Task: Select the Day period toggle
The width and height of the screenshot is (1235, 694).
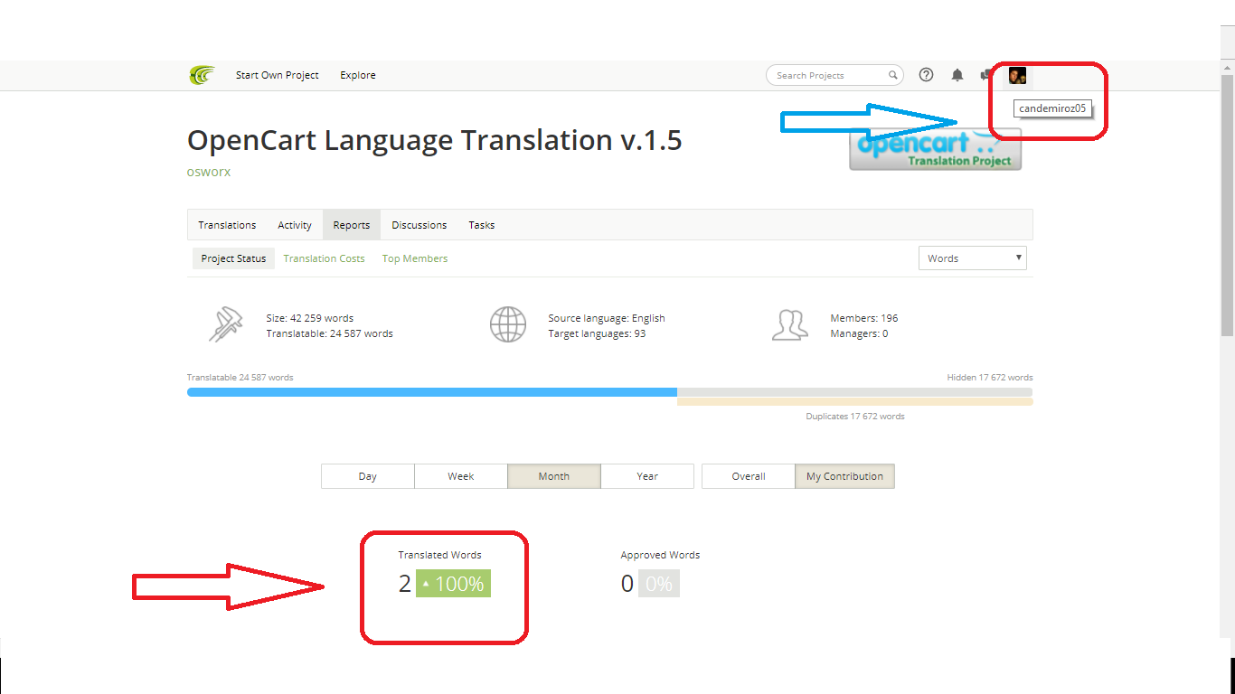Action: [368, 476]
